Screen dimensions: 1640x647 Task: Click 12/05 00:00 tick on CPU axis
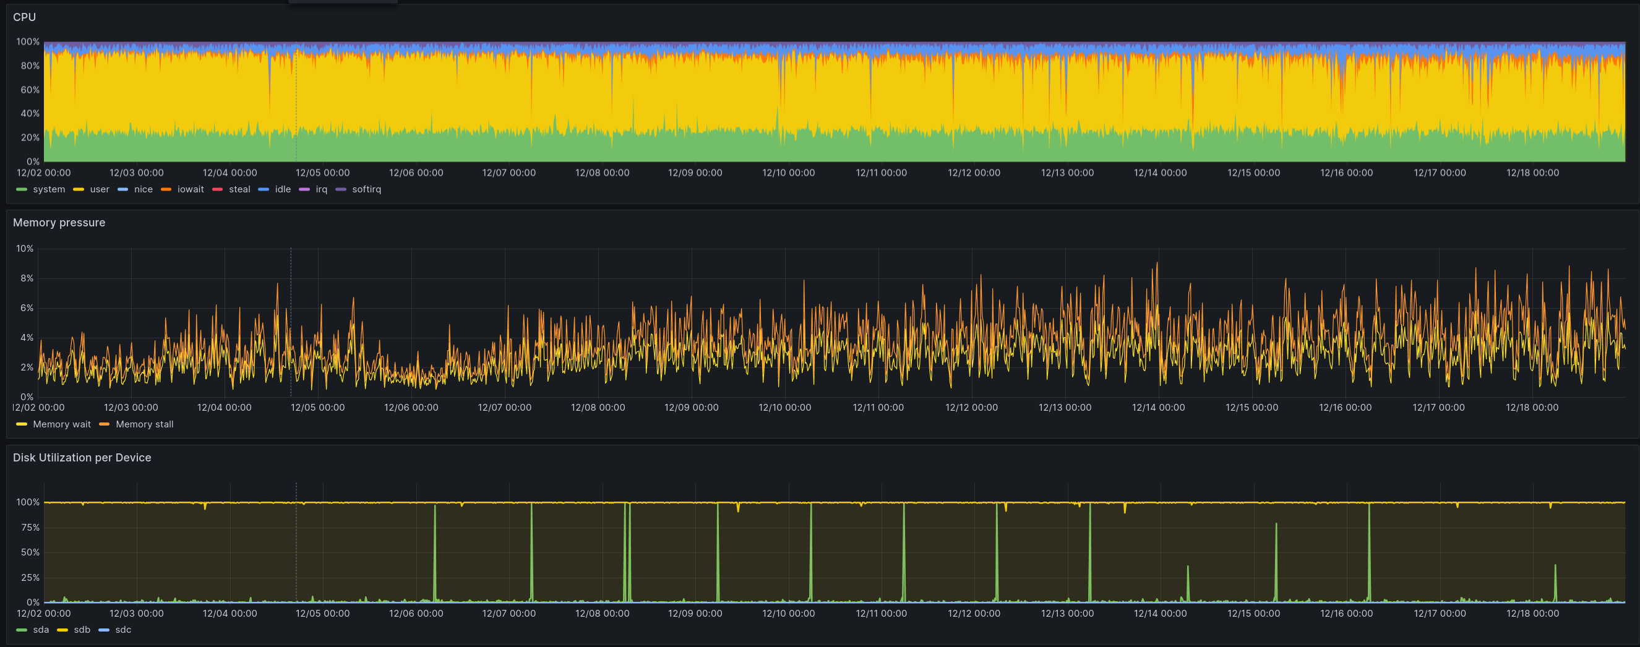pyautogui.click(x=323, y=173)
